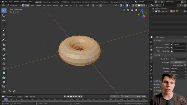
Task: Enable face select mode
Action: [x=28, y=6]
